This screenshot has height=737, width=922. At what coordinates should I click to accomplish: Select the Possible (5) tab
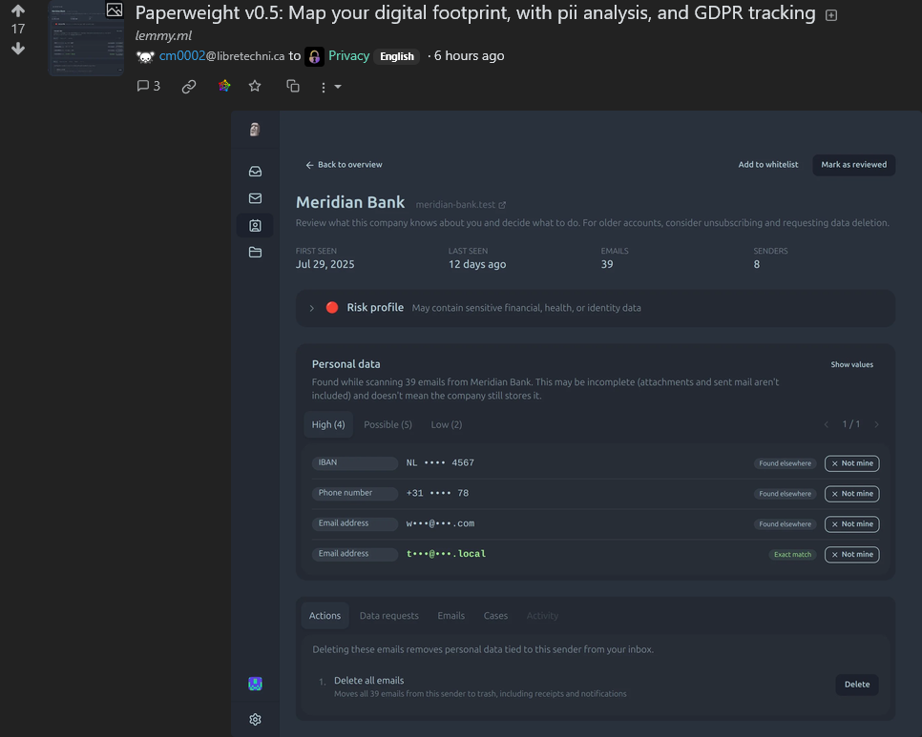(x=388, y=424)
